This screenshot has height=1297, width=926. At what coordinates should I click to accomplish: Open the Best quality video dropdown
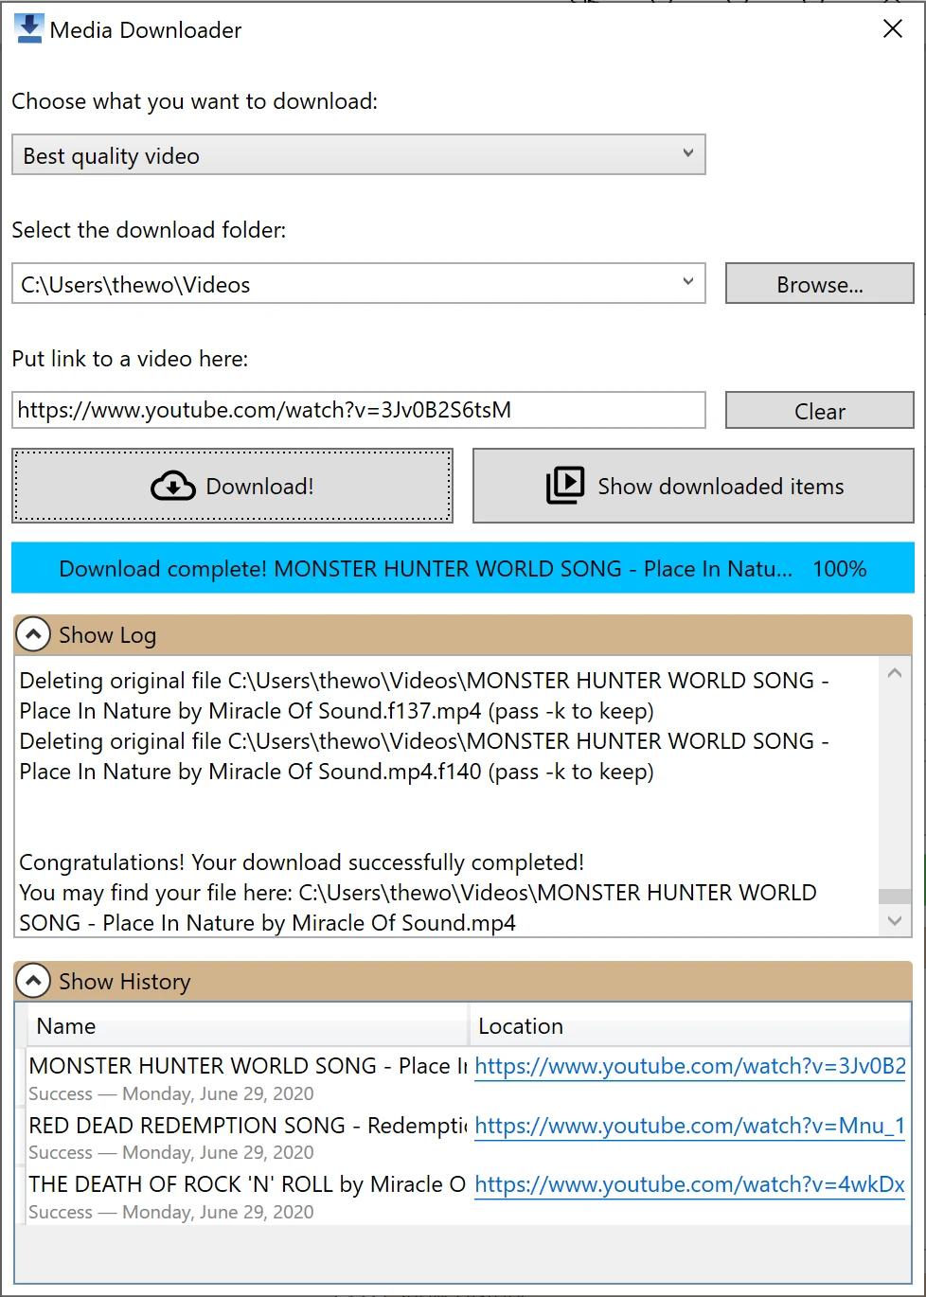[359, 155]
